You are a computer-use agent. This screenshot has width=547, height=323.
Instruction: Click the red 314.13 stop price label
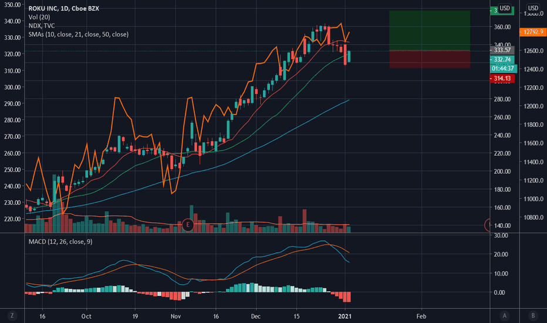click(x=502, y=79)
